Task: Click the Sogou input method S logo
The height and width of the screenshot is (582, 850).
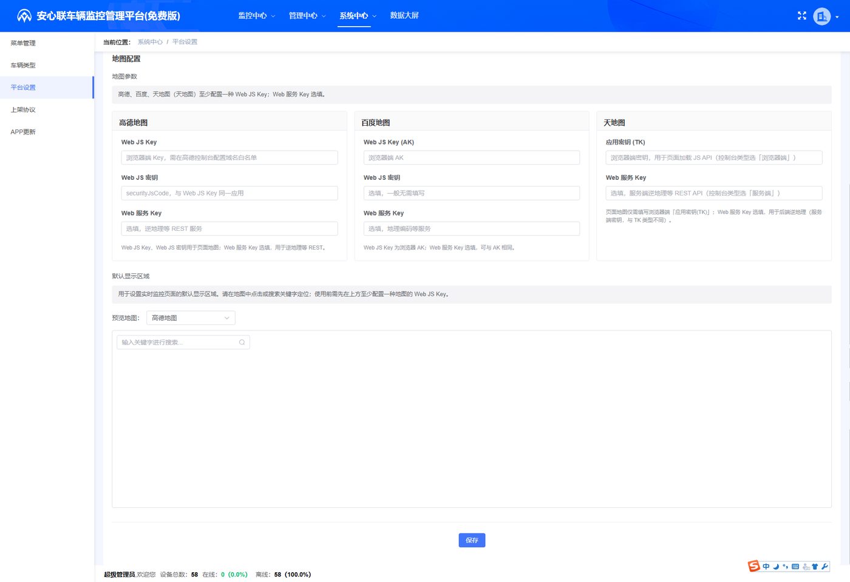Action: coord(754,566)
